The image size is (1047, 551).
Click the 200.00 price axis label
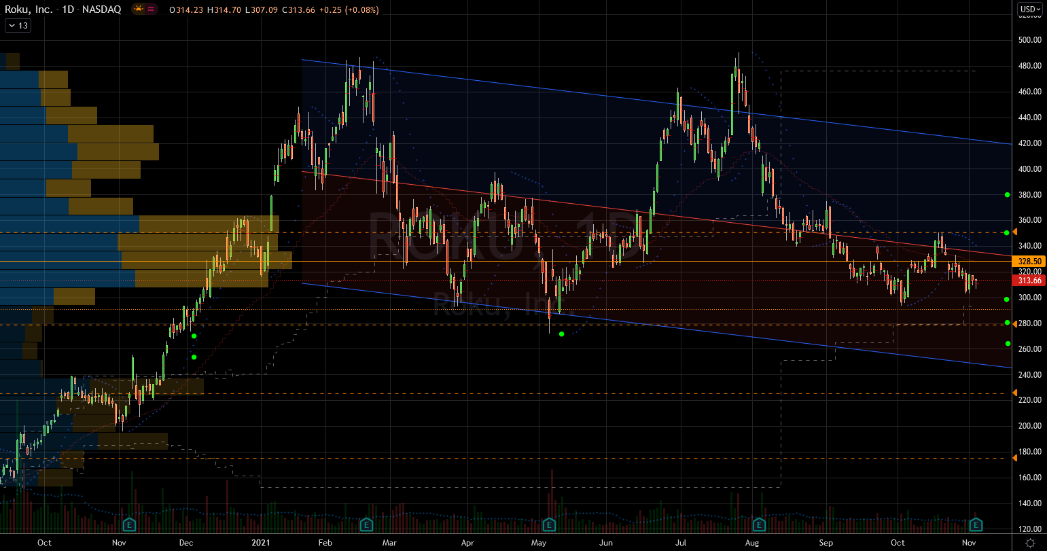(1030, 426)
